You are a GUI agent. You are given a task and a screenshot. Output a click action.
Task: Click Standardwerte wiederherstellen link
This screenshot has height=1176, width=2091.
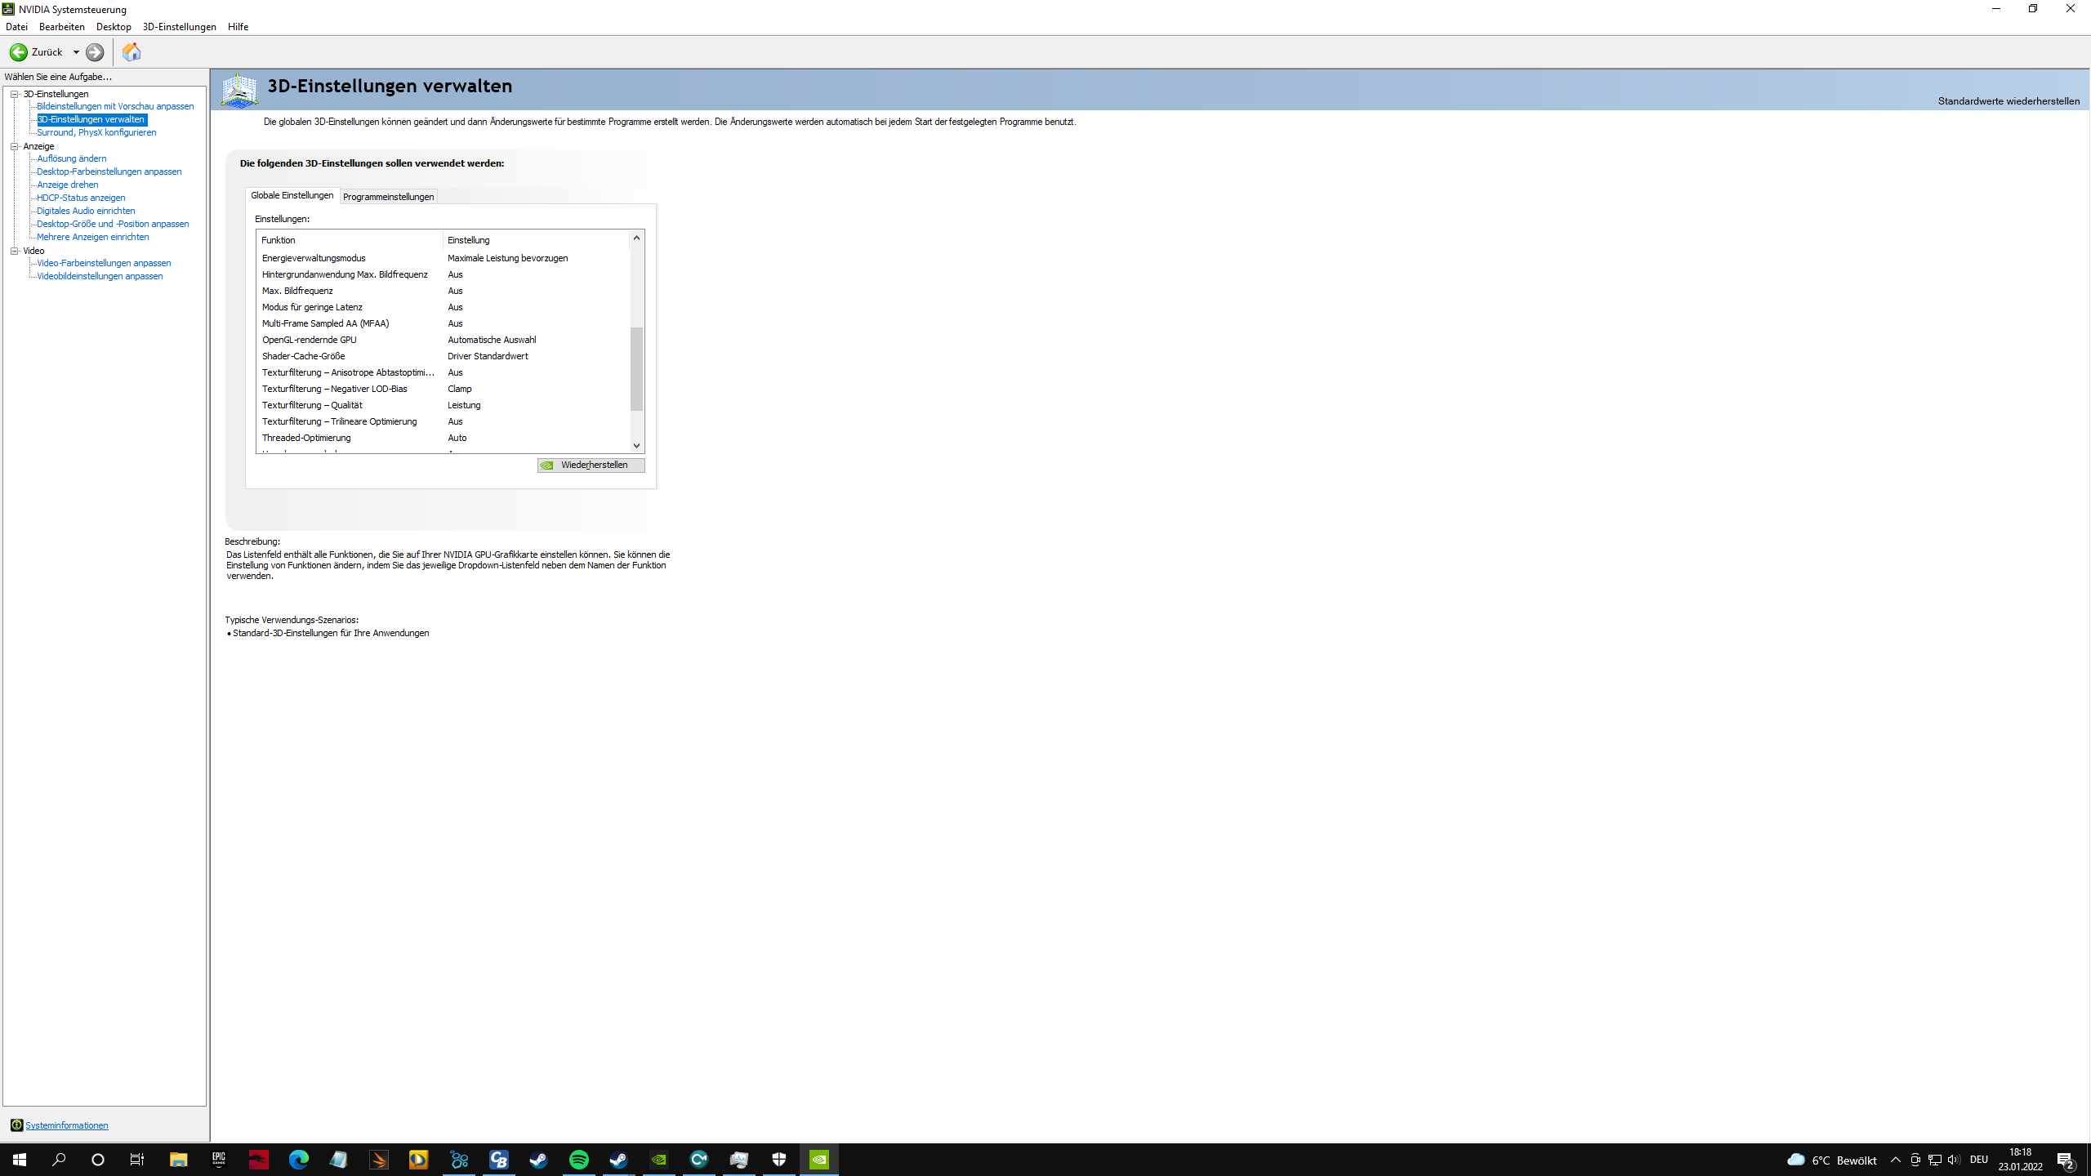click(2009, 101)
